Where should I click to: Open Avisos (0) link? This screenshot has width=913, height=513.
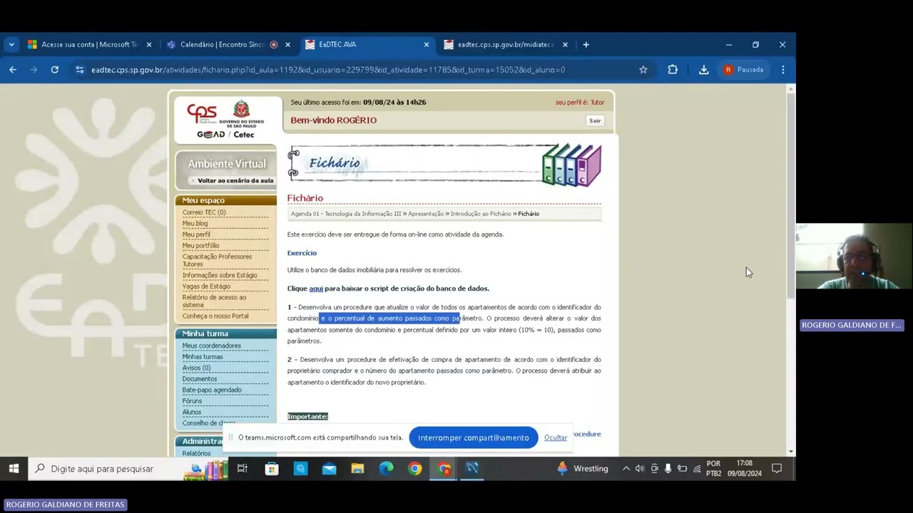196,368
